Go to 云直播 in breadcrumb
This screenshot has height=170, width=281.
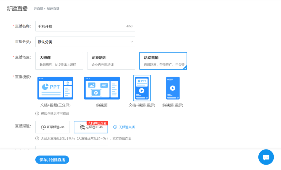click(x=38, y=9)
